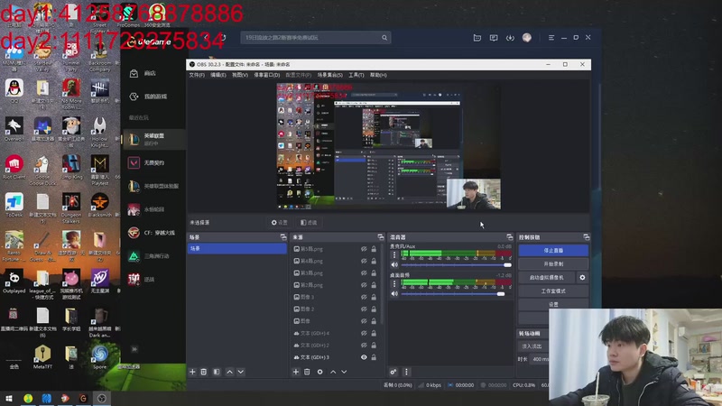This screenshot has width=722, height=406.
Task: Mute 桌面音频 with its speaker icon
Action: tap(394, 294)
